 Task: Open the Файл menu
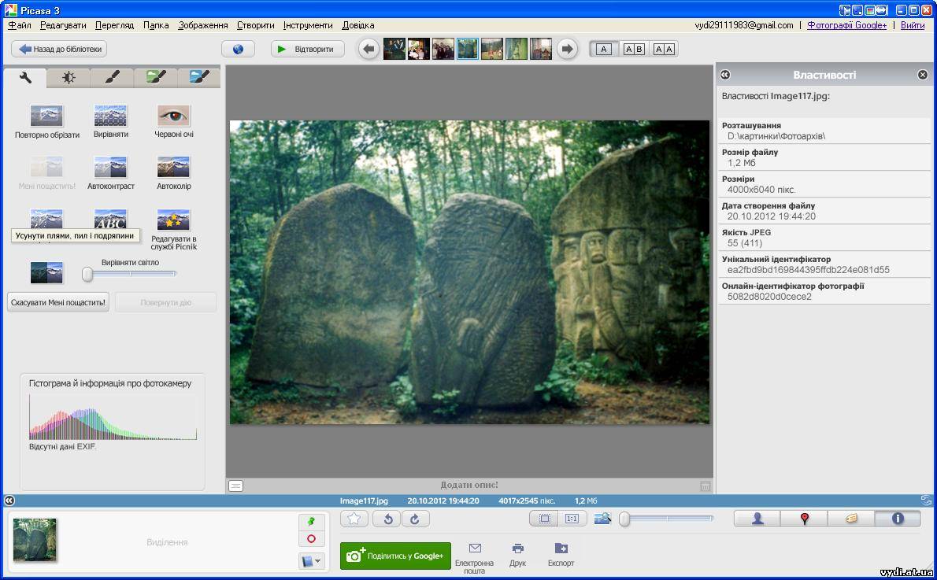click(20, 25)
